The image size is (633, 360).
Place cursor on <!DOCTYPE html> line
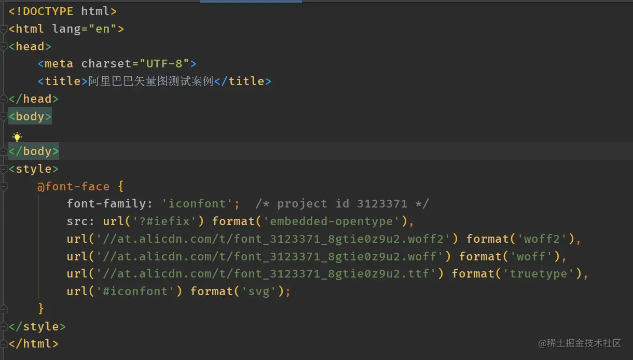[x=62, y=11]
